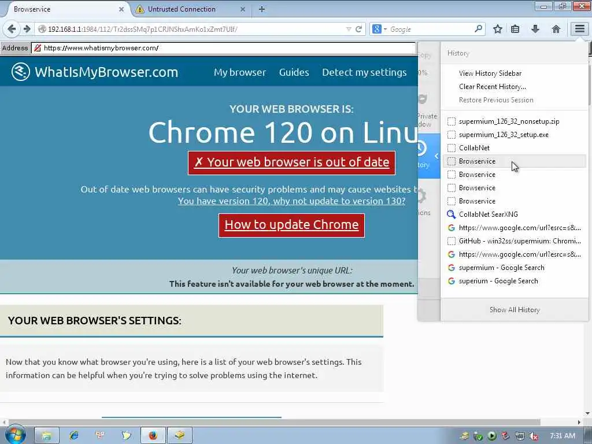Open URL bar history dropdown arrow
The image size is (592, 444).
(349, 29)
